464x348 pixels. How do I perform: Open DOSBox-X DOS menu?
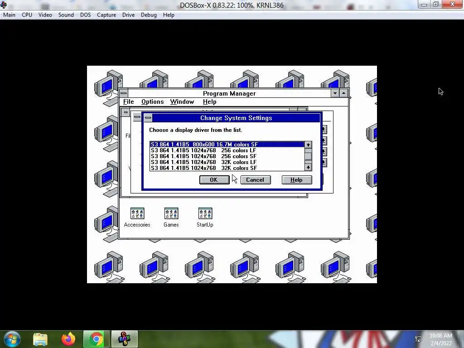tap(86, 15)
